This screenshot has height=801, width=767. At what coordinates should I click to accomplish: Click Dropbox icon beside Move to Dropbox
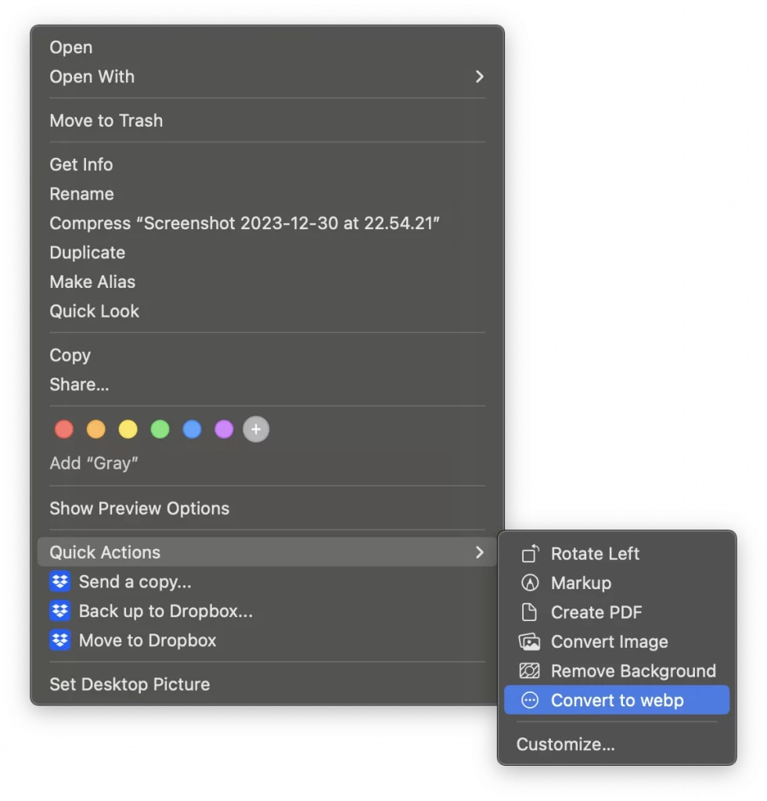click(60, 641)
